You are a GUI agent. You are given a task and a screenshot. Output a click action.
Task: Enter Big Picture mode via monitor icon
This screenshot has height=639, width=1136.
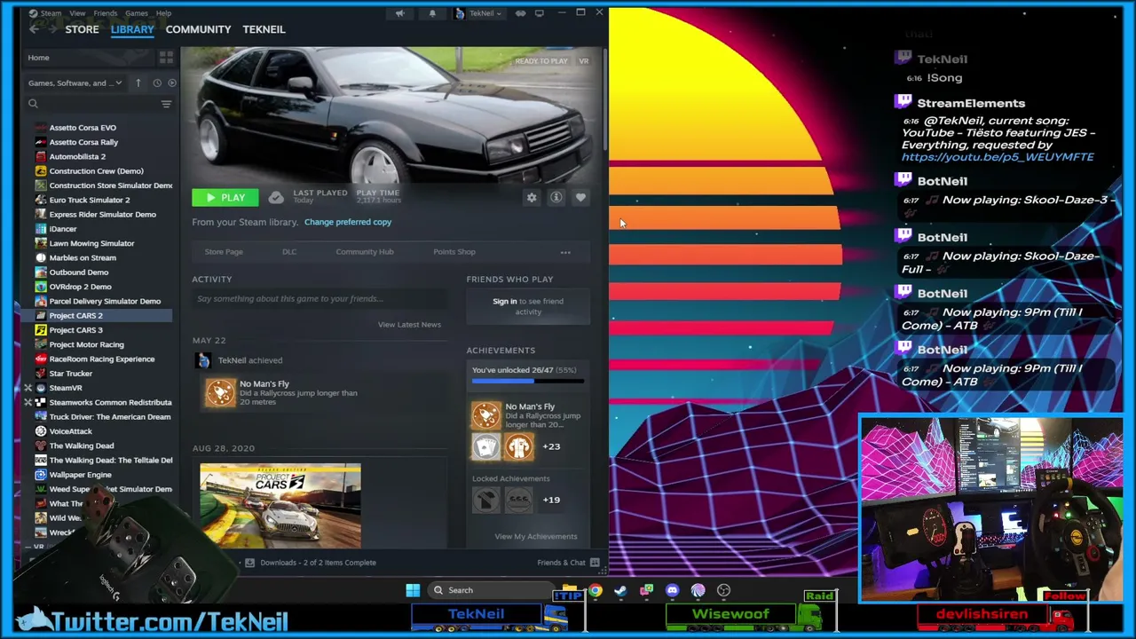coord(539,13)
